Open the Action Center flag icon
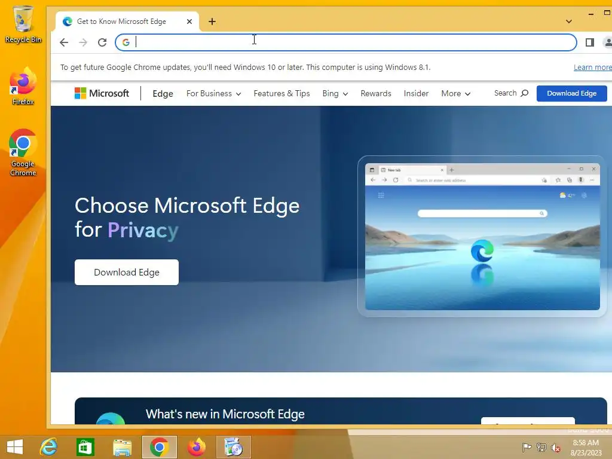The height and width of the screenshot is (459, 612). point(527,447)
